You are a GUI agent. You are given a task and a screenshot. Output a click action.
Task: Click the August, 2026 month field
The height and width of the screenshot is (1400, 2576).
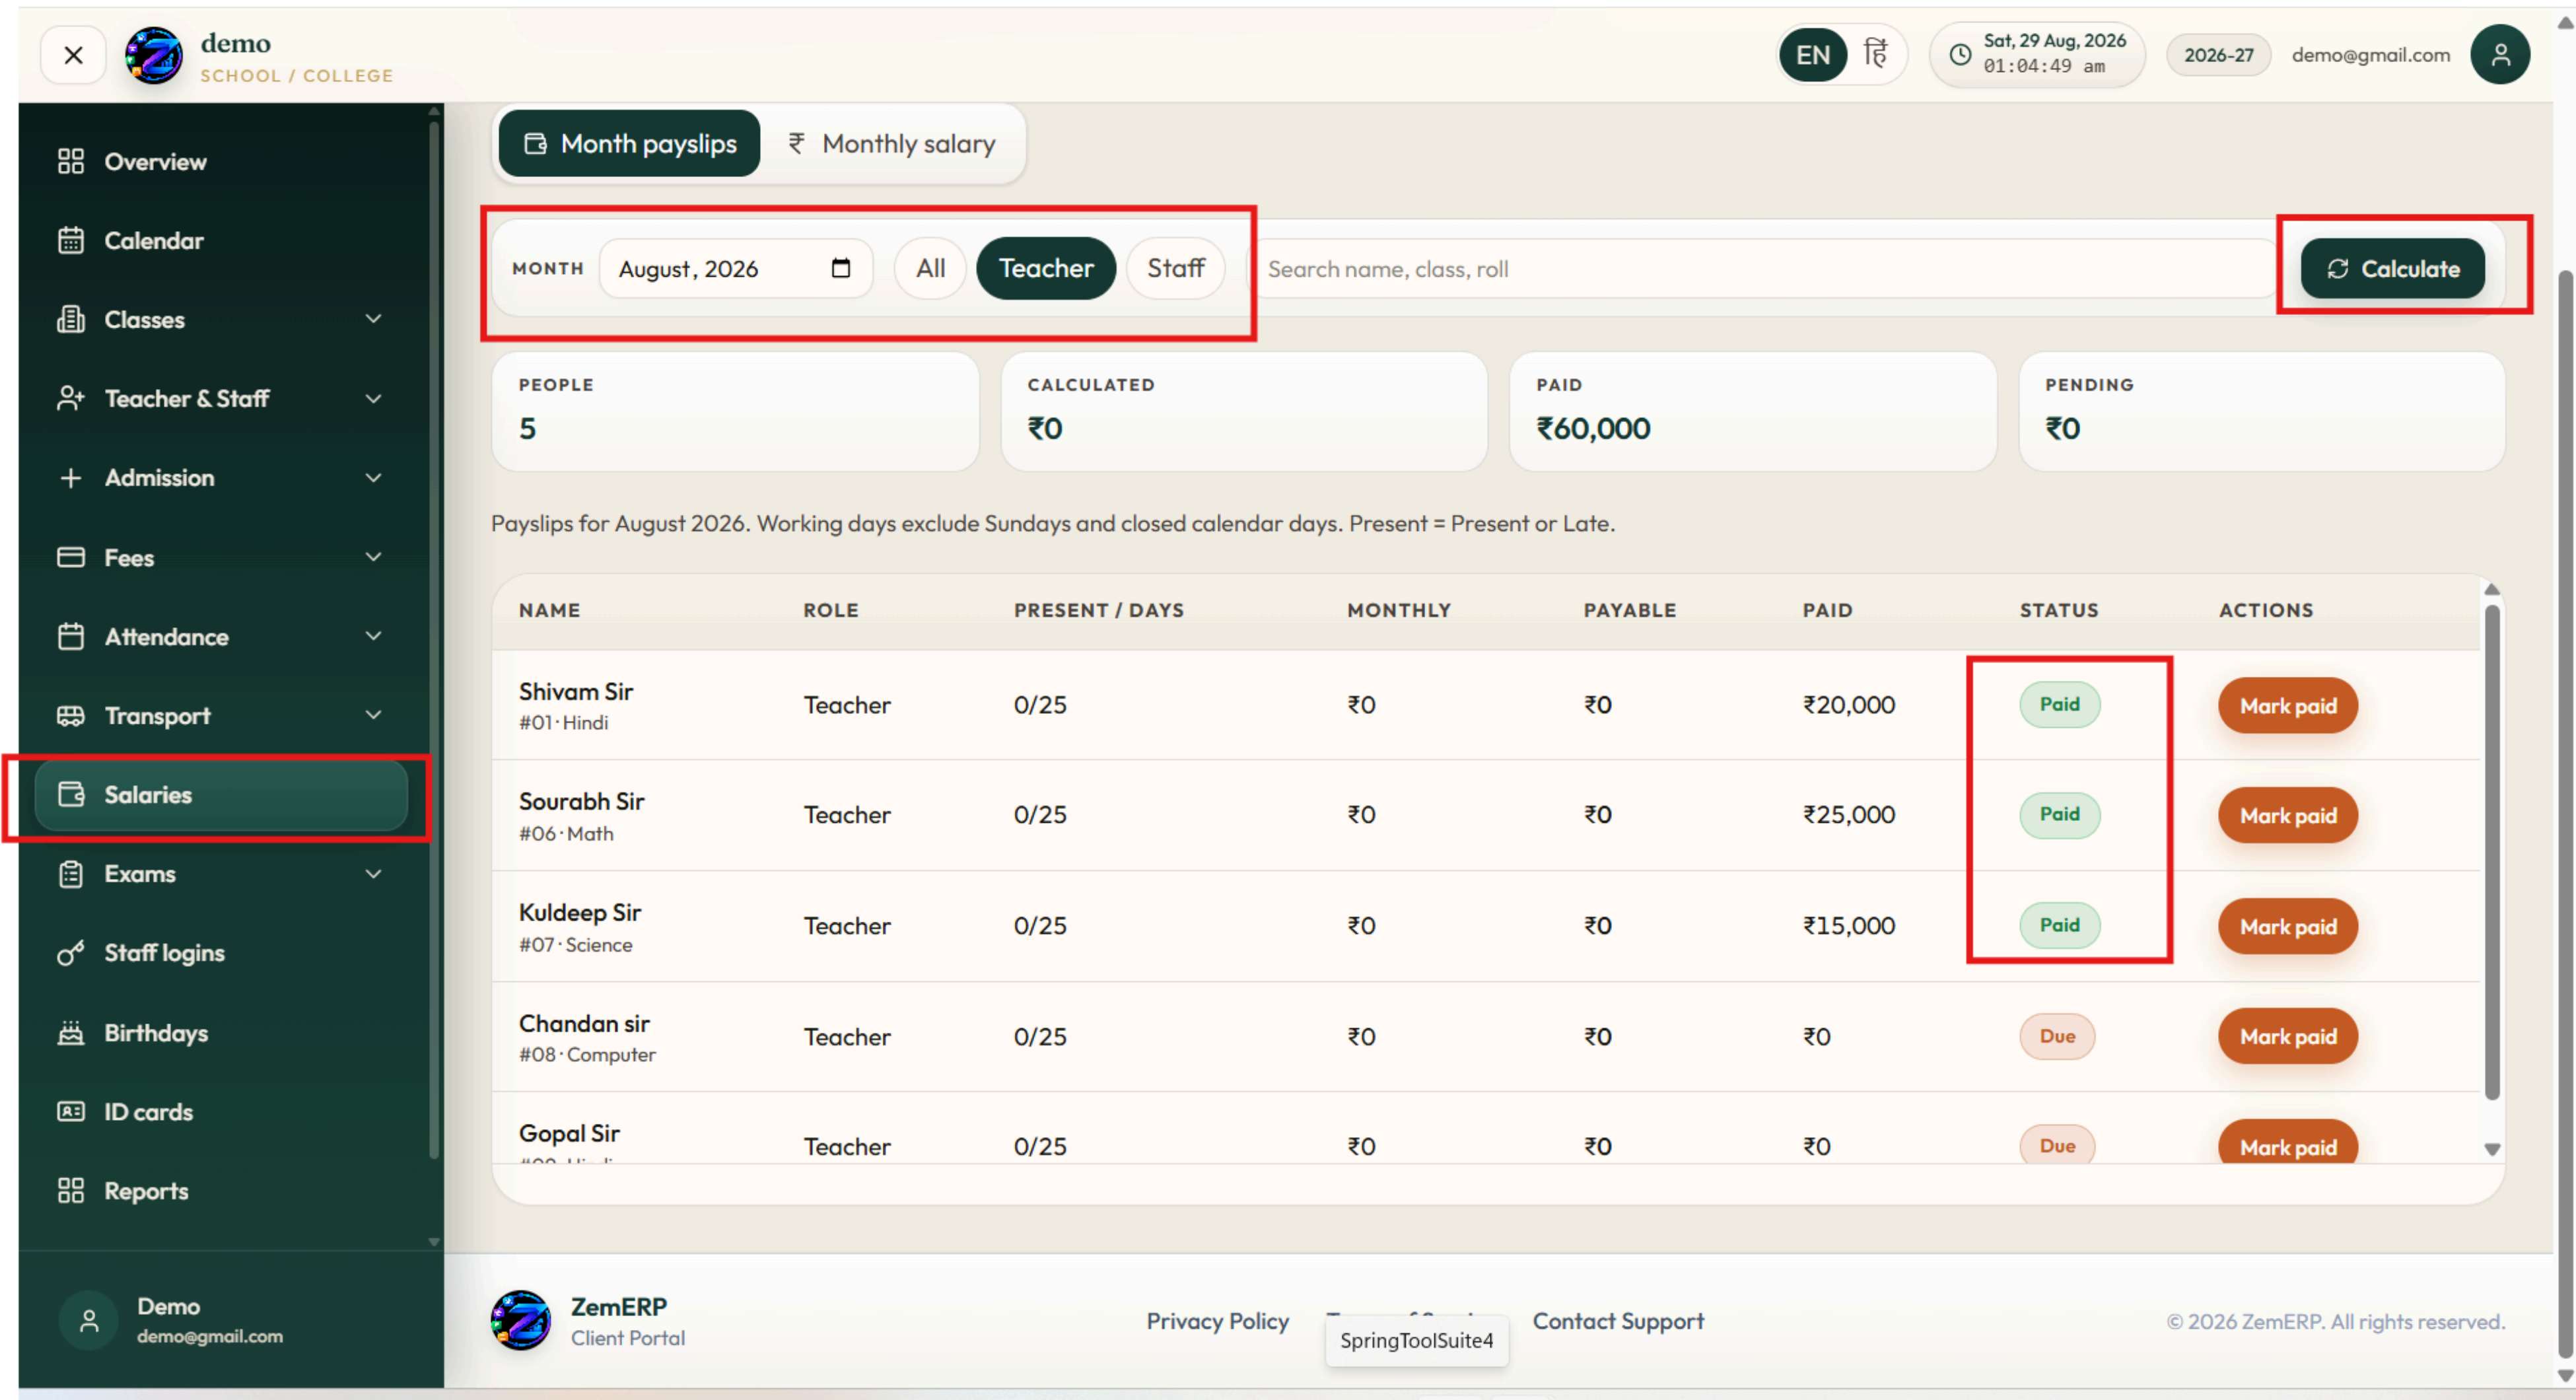point(735,268)
